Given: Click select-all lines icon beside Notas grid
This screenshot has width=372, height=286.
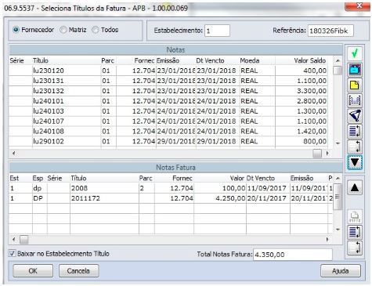Looking at the screenshot, I should pyautogui.click(x=355, y=131).
